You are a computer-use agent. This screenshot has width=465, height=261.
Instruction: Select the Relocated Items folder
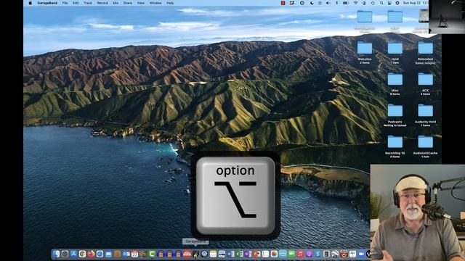click(425, 49)
